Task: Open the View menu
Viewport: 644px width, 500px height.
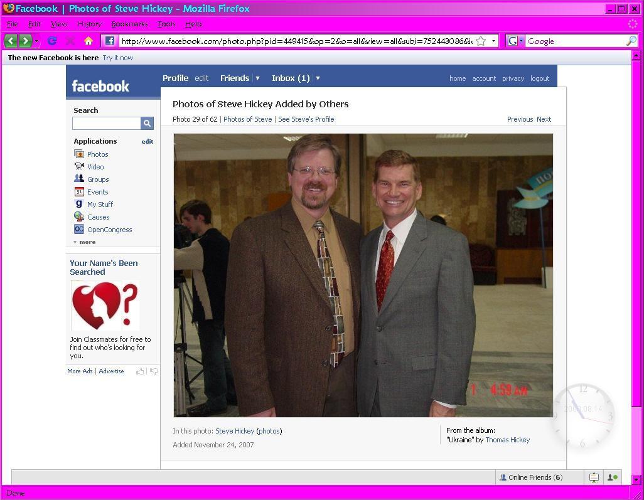Action: click(x=59, y=24)
